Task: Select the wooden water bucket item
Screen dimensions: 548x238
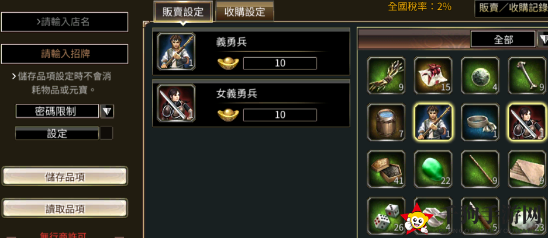Action: [x=386, y=123]
